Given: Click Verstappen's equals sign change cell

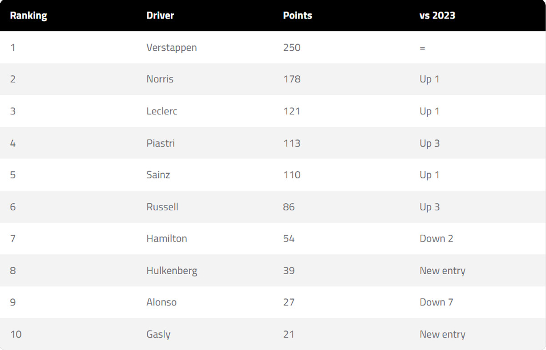Looking at the screenshot, I should point(422,48).
